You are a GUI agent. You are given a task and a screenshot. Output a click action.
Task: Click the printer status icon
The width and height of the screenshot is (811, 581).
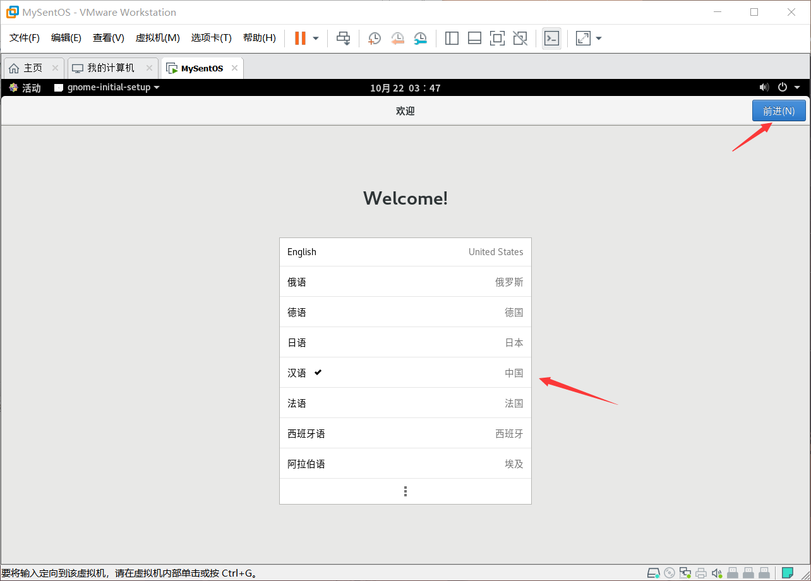coord(701,573)
